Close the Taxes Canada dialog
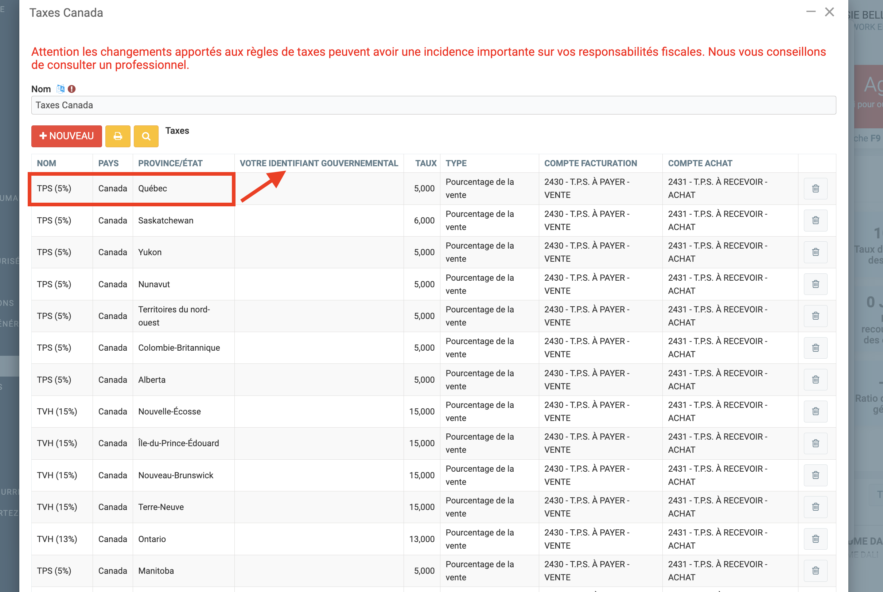This screenshot has width=883, height=592. 829,12
